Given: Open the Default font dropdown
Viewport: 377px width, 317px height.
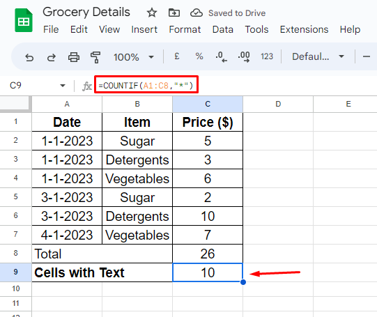Looking at the screenshot, I should (x=318, y=56).
